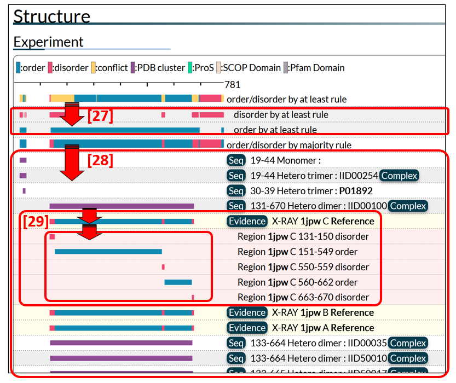Screen dimensions: 456x383
Task: Click the Seq button for 19-44 Monomer
Action: click(236, 160)
